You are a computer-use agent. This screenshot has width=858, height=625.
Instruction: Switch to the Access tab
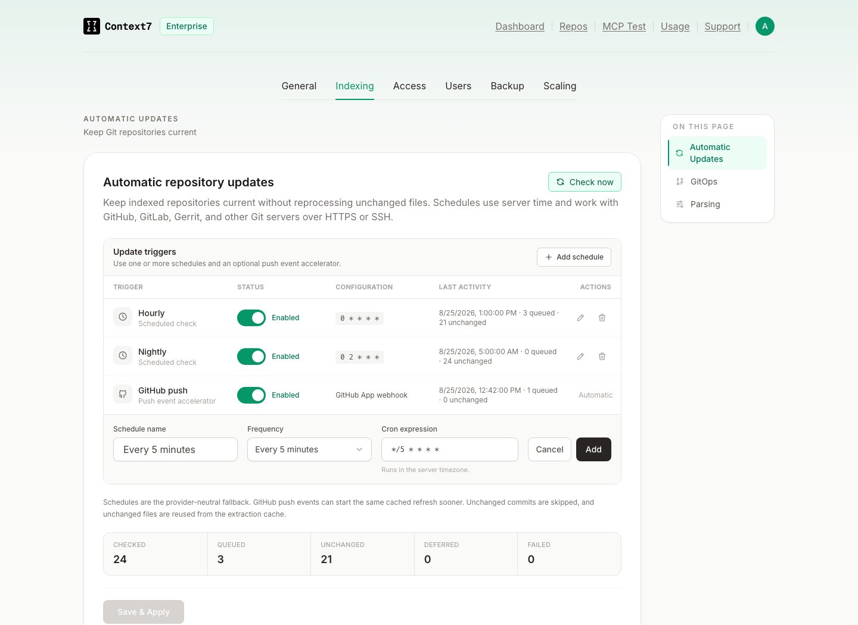point(409,86)
